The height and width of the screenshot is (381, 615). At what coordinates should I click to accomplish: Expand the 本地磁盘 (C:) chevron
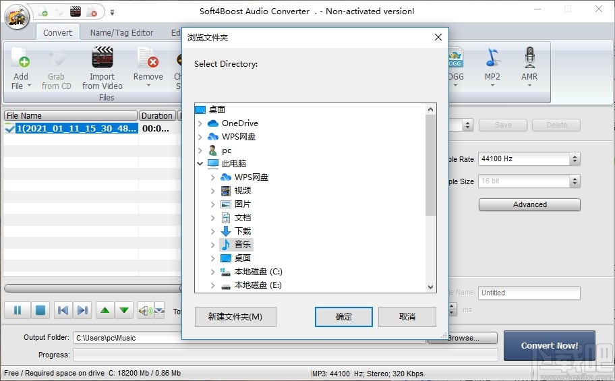tap(212, 272)
